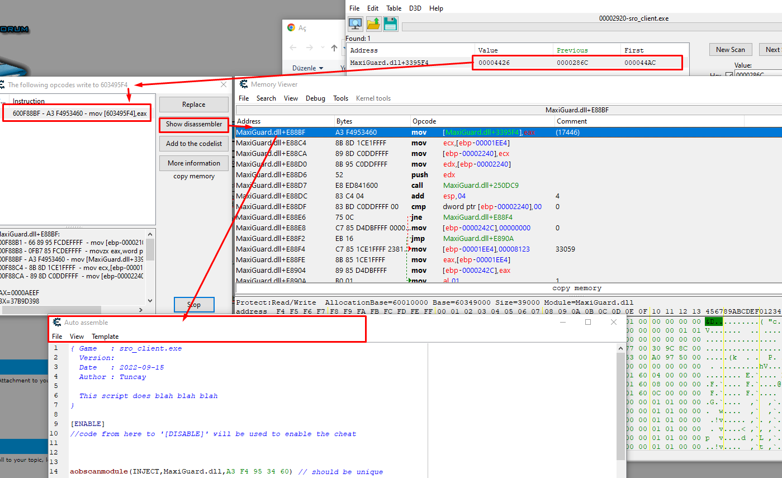The image size is (782, 478).
Task: Maximize the Auto assemble window
Action: pyautogui.click(x=587, y=322)
